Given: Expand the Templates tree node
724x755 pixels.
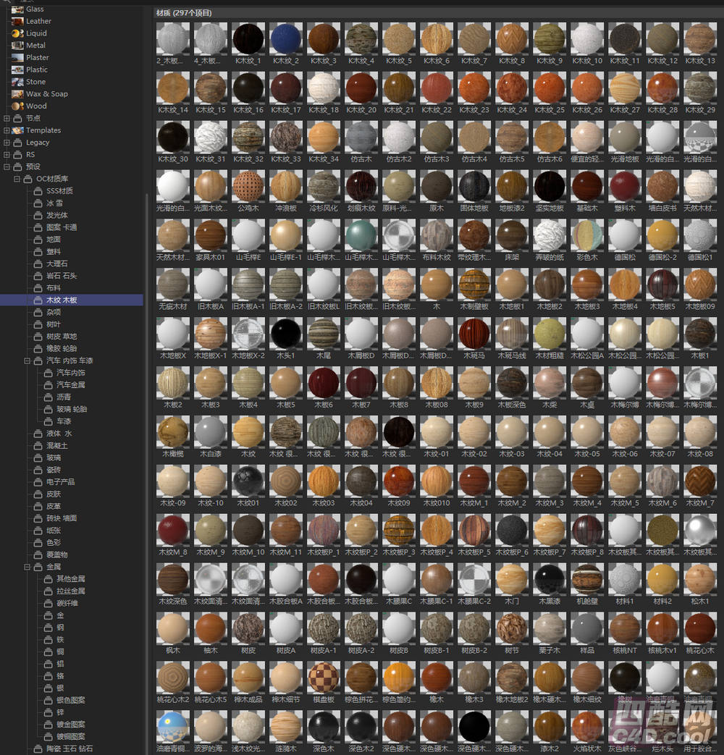Looking at the screenshot, I should pyautogui.click(x=7, y=130).
